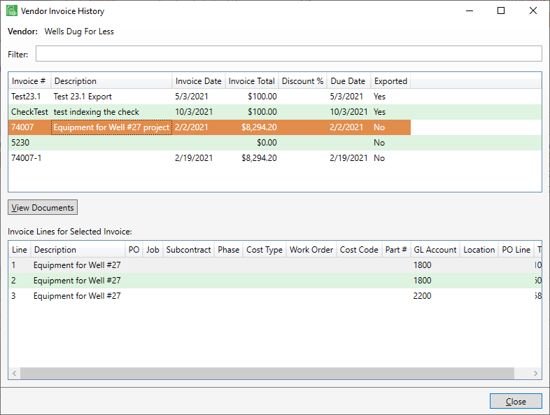Maximize the Vendor Invoice History window

[501, 10]
